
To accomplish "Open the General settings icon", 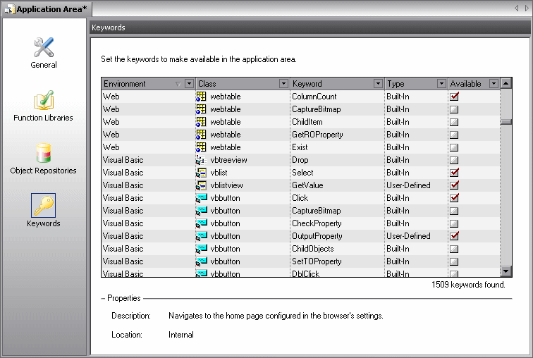I will [44, 48].
